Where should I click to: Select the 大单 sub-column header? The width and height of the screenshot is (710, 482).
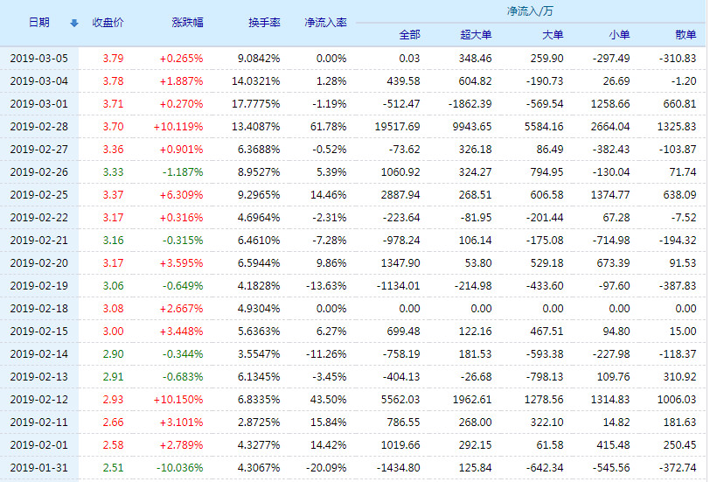[x=553, y=35]
